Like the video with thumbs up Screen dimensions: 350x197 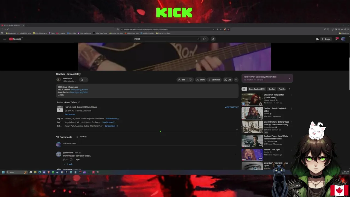(182, 80)
